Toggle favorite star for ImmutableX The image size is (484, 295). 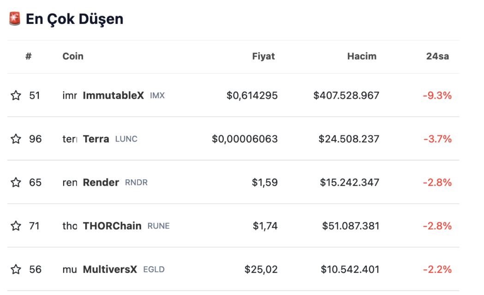pos(16,95)
